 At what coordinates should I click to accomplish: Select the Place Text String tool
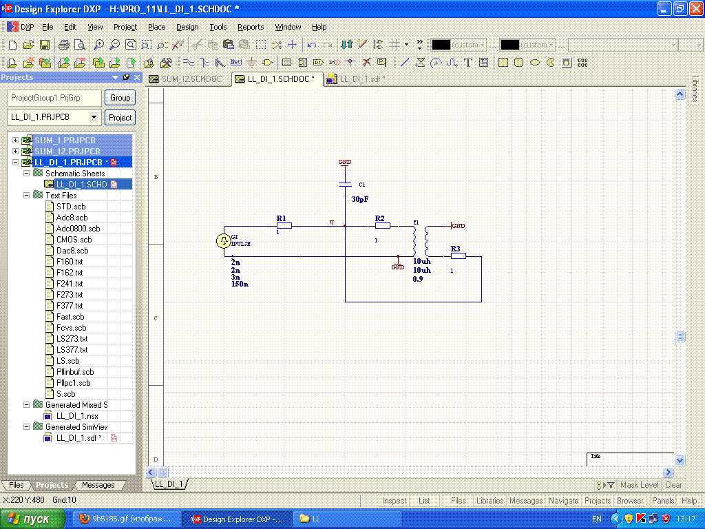point(468,63)
